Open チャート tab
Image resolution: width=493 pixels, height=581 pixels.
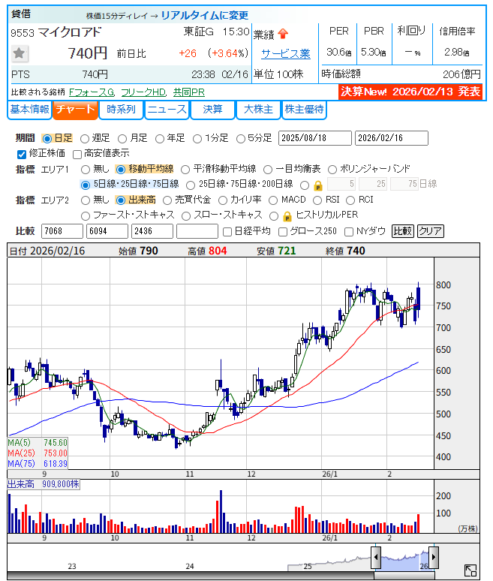(76, 110)
